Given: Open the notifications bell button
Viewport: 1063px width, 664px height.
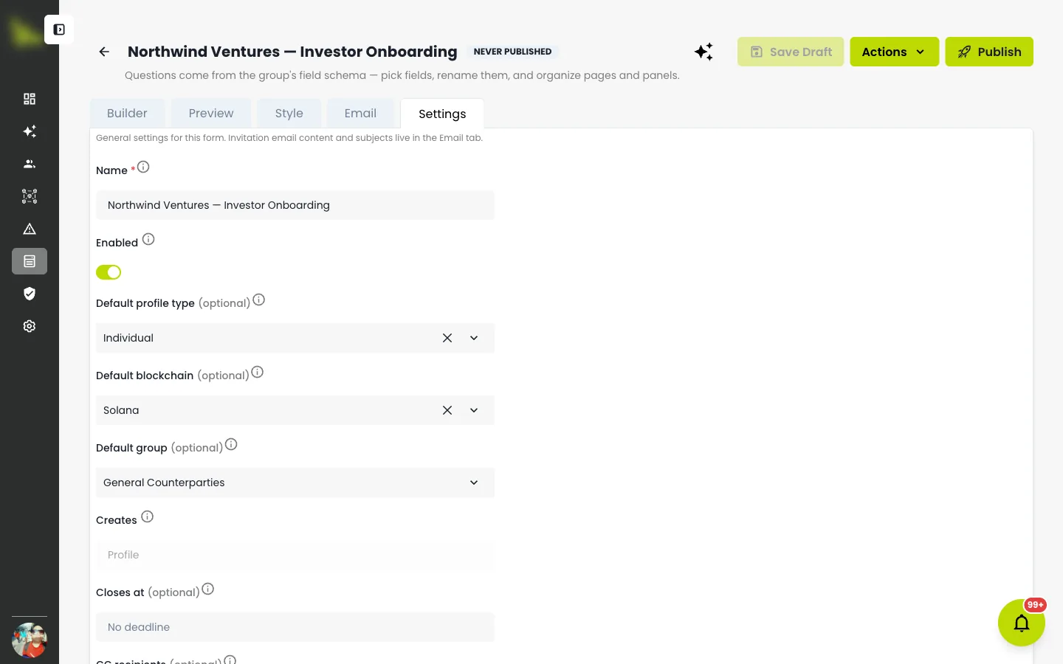Looking at the screenshot, I should [1022, 623].
